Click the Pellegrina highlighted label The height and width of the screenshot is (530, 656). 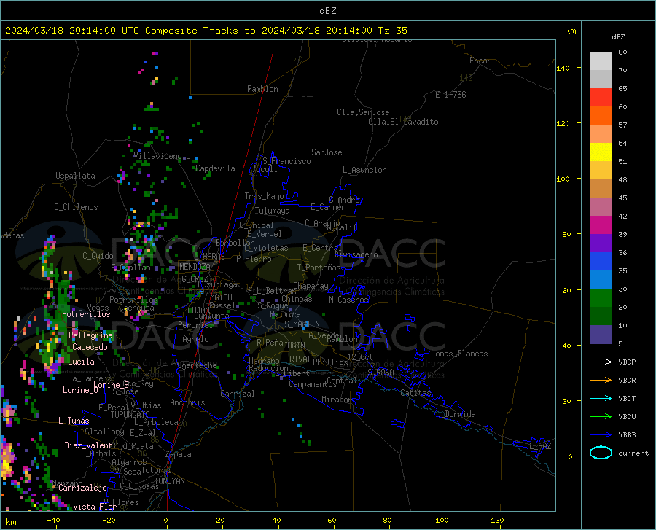(x=91, y=335)
